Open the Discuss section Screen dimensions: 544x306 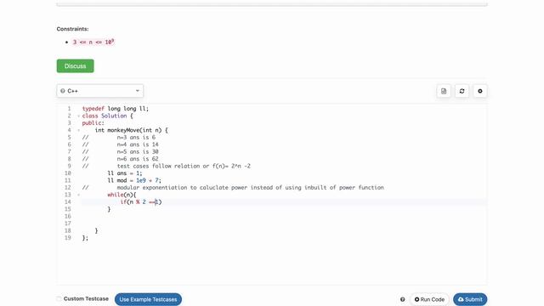click(76, 66)
